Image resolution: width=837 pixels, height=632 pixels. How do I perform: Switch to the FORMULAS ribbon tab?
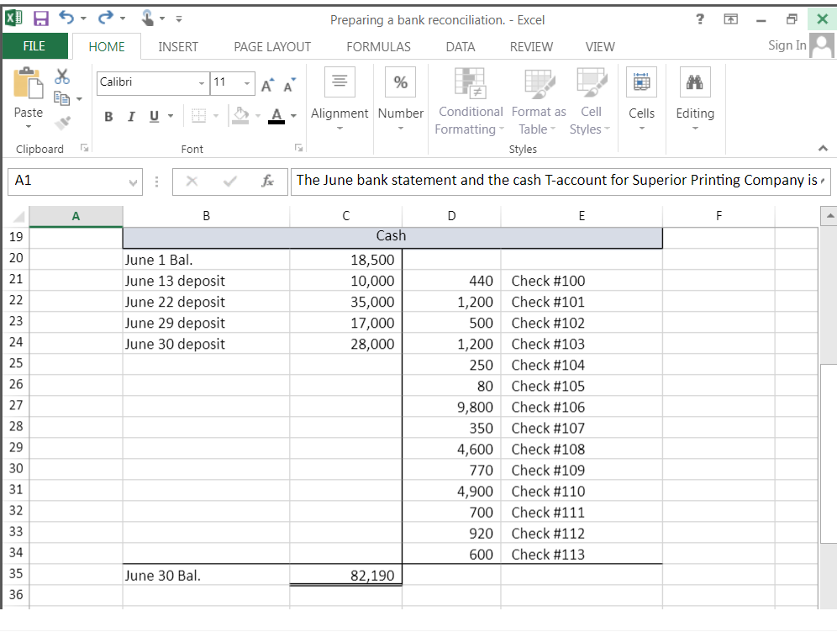pos(378,47)
